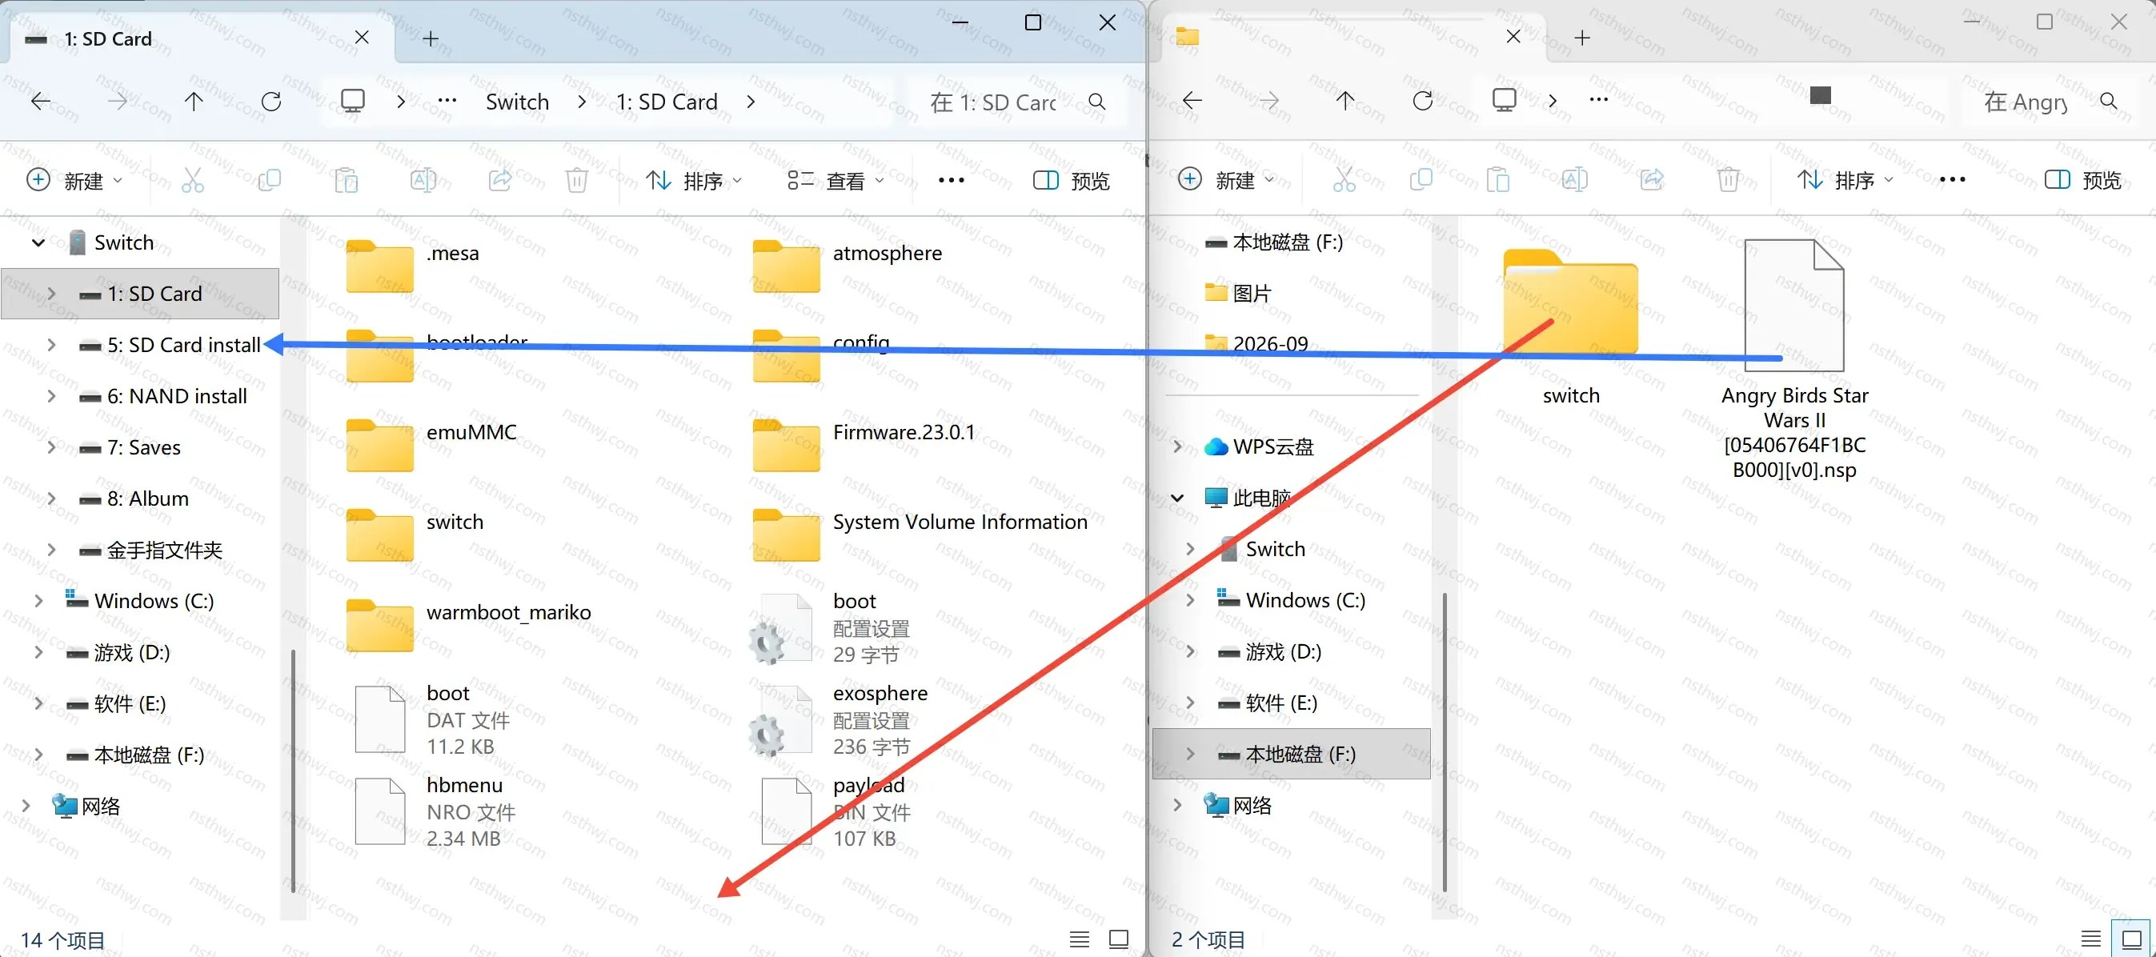This screenshot has width=2156, height=957.
Task: Go up one level in the left SD Card window
Action: point(194,101)
